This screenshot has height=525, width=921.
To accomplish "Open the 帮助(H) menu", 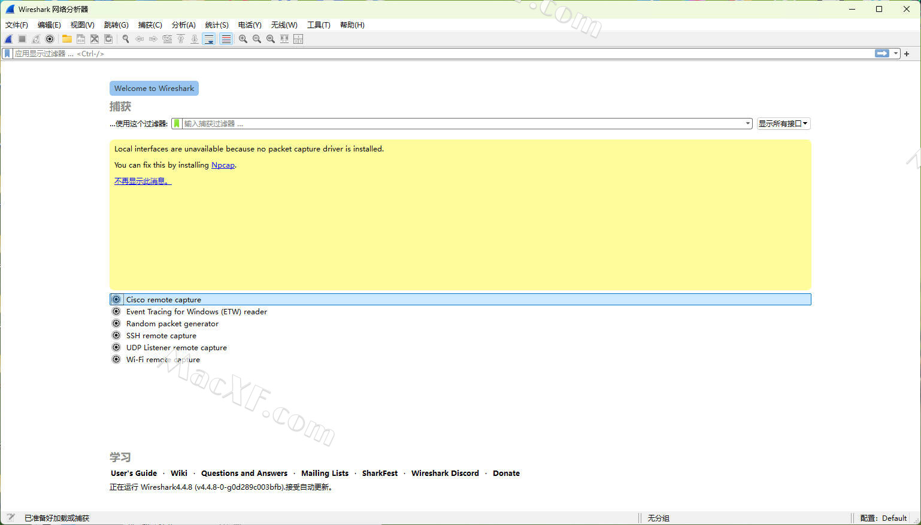I will click(x=352, y=25).
